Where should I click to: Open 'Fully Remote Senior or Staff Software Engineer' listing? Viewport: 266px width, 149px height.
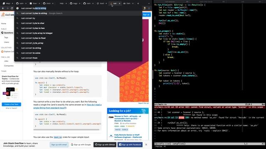click(128, 136)
